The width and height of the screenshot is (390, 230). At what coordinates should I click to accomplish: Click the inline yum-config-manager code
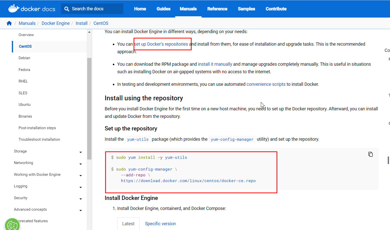tap(232, 139)
